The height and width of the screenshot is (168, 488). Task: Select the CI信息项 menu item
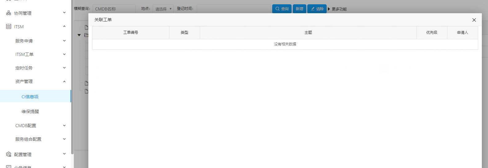pyautogui.click(x=30, y=96)
